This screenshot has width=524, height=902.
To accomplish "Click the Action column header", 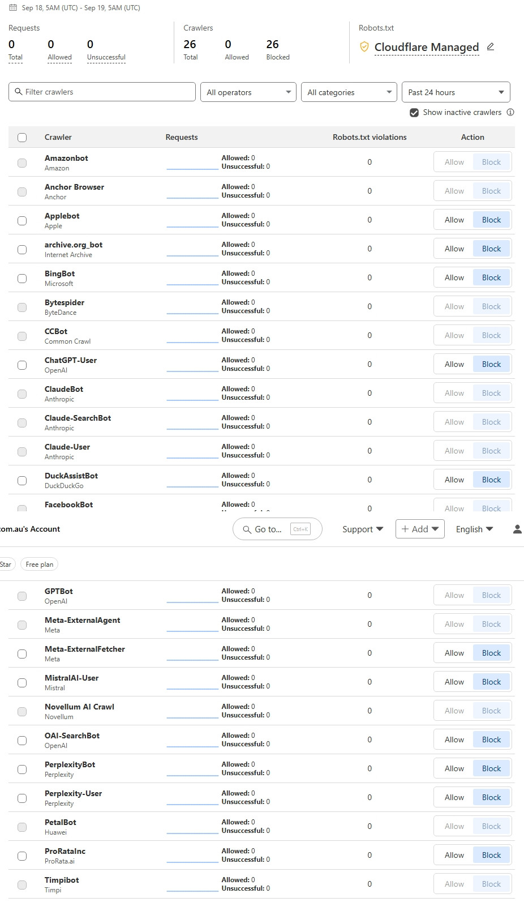I will point(473,137).
